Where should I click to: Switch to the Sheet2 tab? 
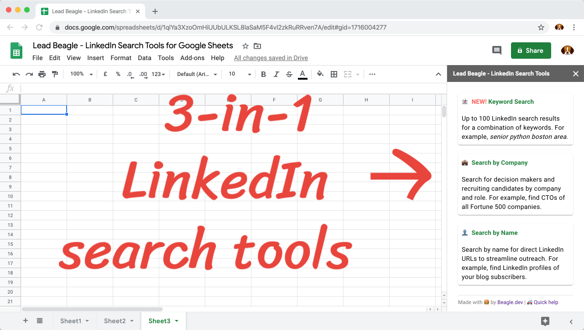point(115,321)
